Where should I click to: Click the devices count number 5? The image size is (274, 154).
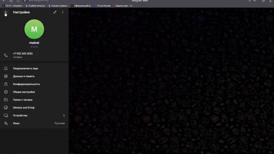64,115
